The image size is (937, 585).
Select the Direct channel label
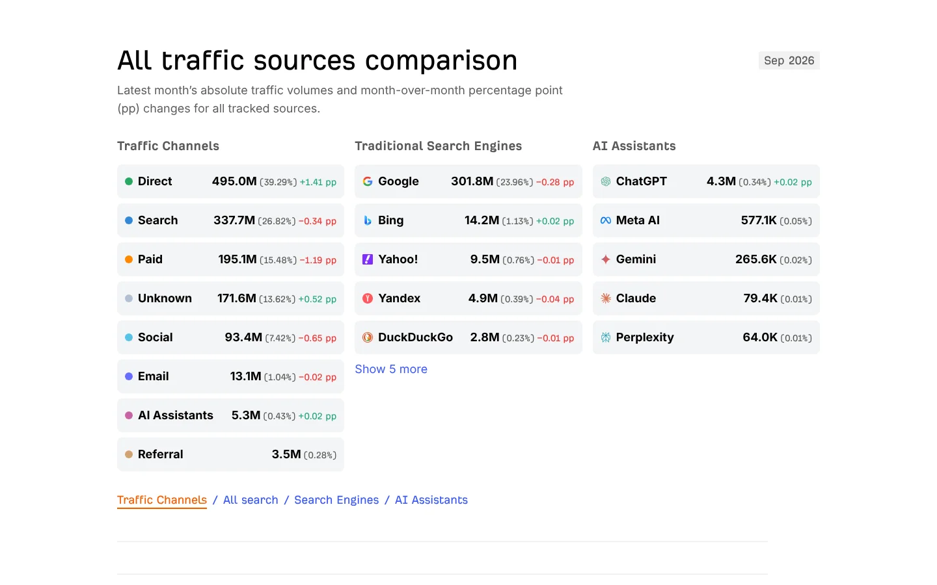pyautogui.click(x=155, y=181)
